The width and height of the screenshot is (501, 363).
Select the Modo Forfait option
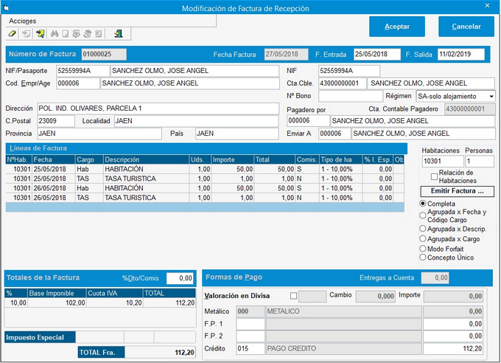(x=423, y=249)
